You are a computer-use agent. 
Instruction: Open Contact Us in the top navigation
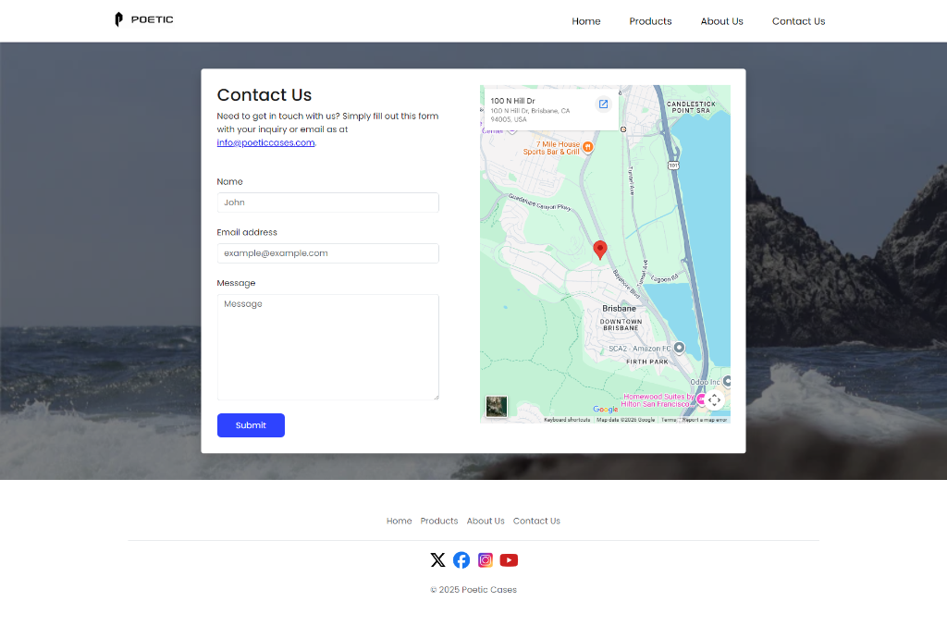pyautogui.click(x=798, y=21)
